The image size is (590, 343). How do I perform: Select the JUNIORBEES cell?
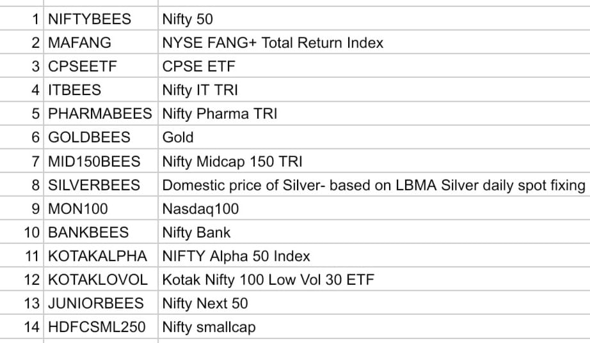[x=96, y=303]
